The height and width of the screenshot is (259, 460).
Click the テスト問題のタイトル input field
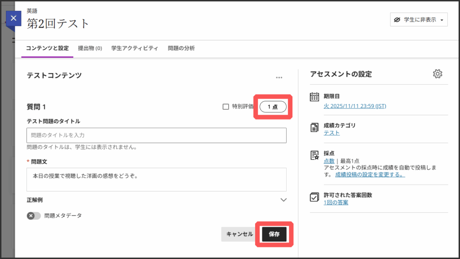point(156,135)
